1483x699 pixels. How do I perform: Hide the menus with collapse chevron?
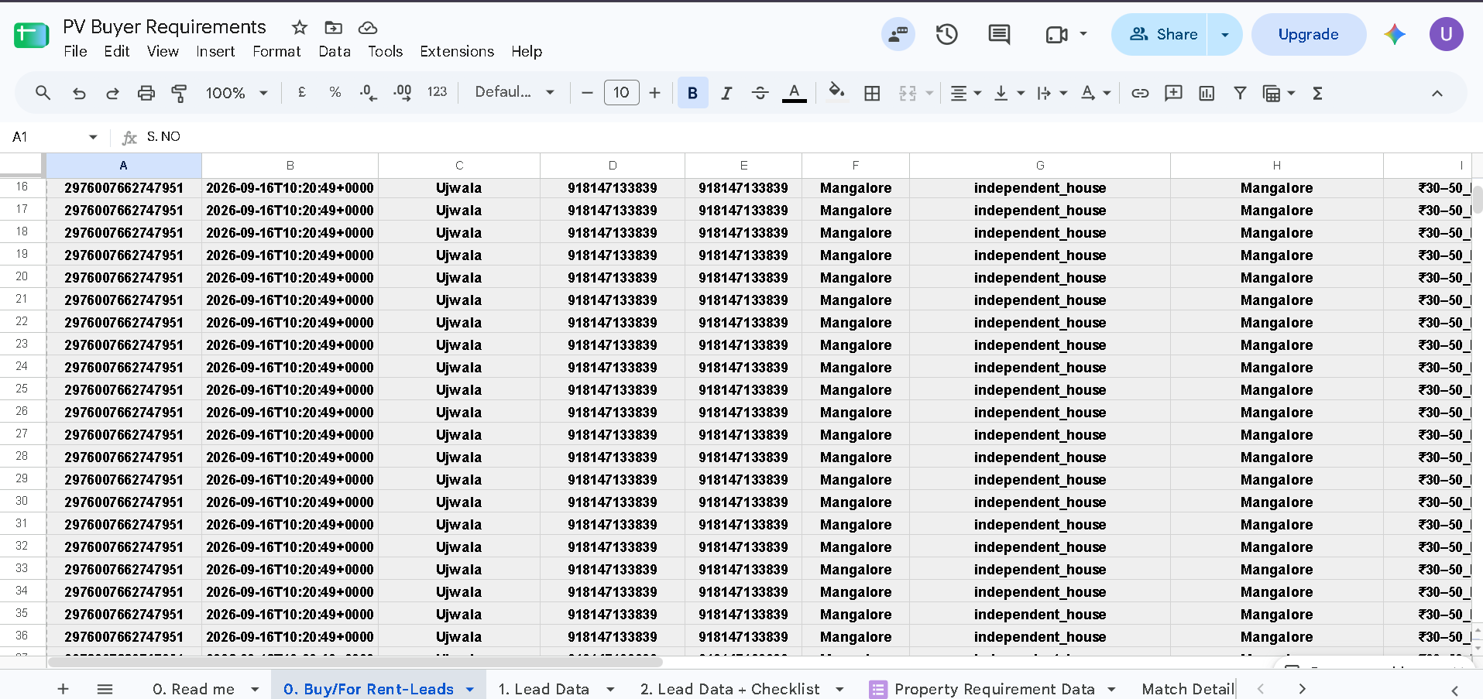(1437, 93)
